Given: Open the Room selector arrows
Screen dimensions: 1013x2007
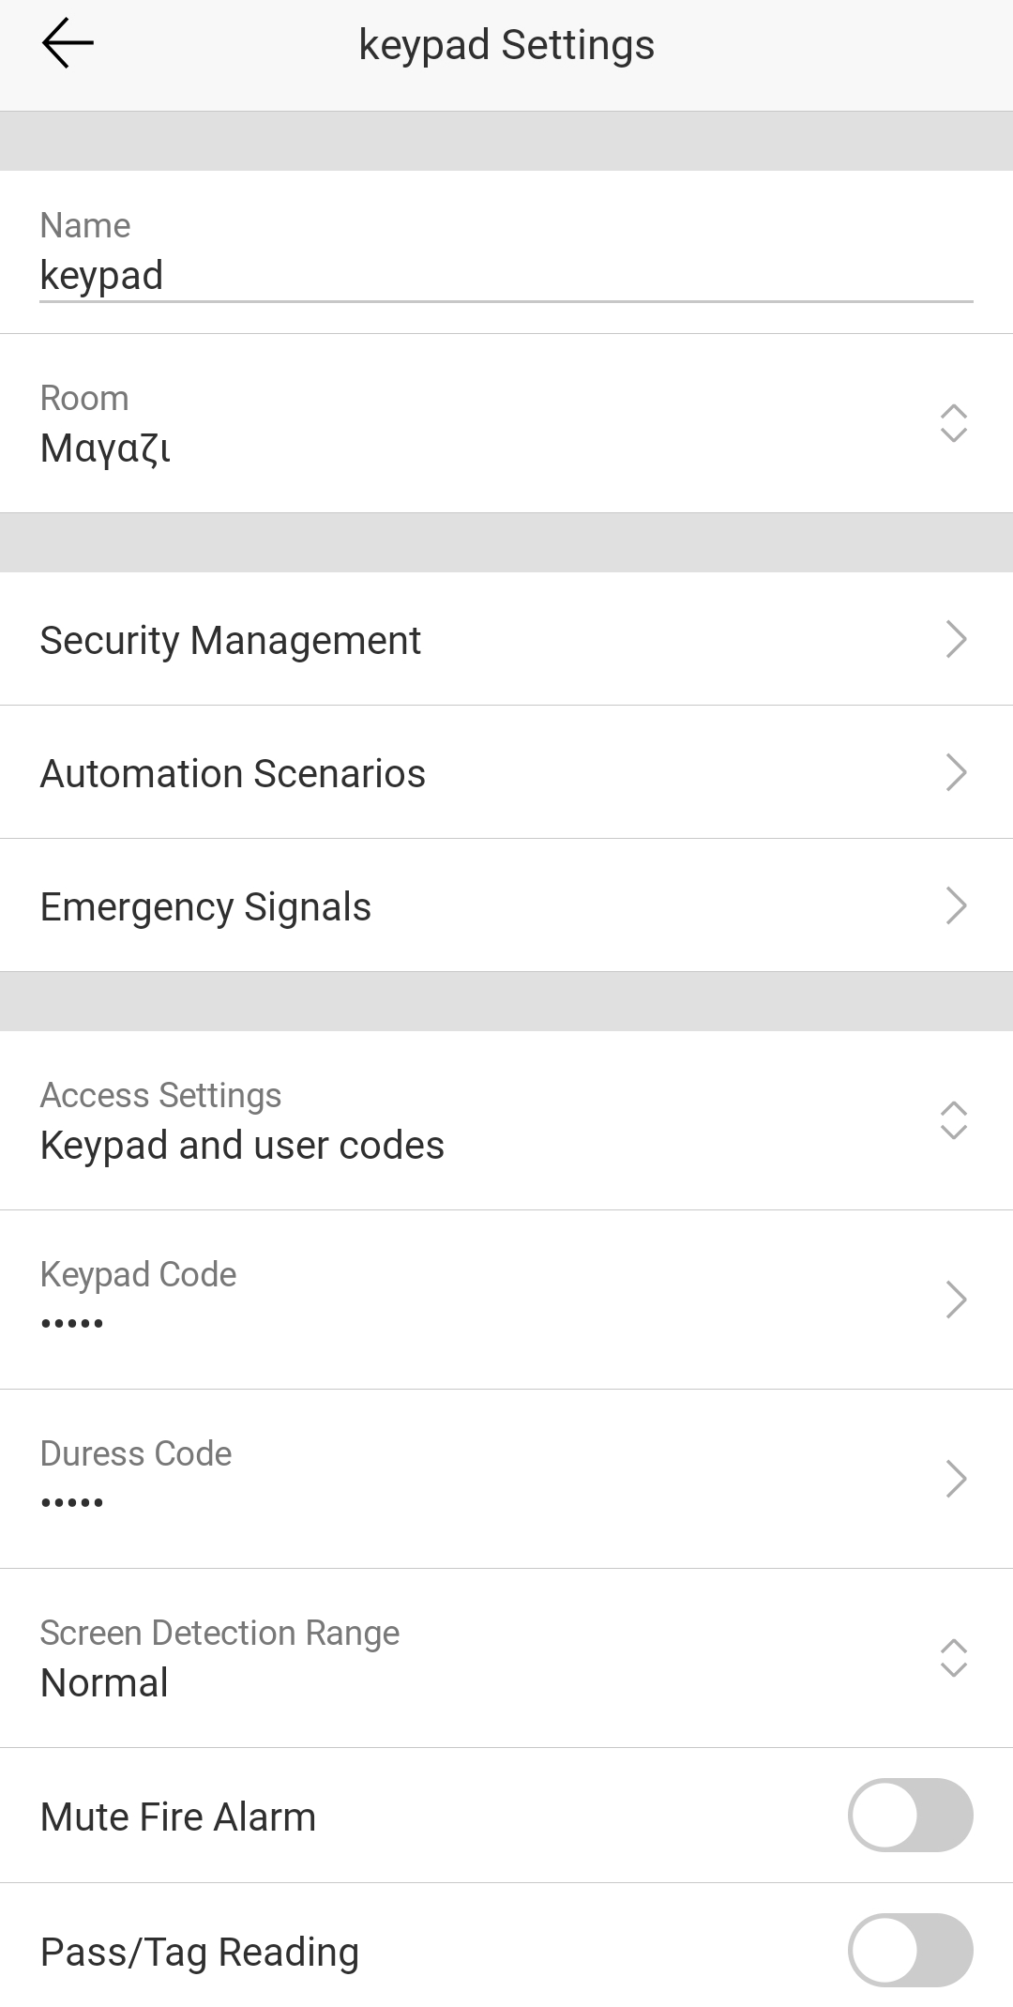Looking at the screenshot, I should [x=953, y=423].
